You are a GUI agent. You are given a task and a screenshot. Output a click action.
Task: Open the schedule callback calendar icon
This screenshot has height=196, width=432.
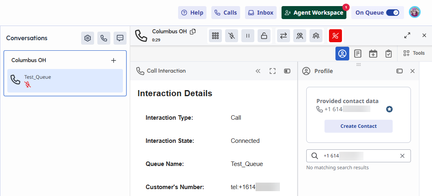coord(373,54)
